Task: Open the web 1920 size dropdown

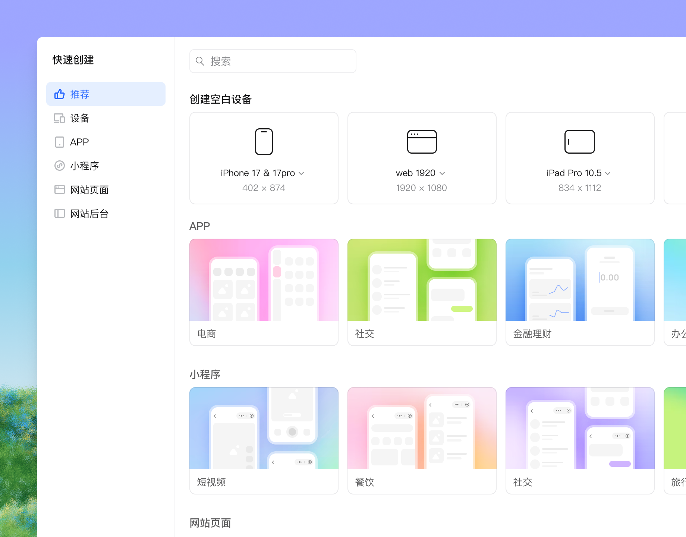Action: [443, 173]
